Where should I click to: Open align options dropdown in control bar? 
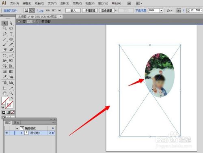[170, 11]
